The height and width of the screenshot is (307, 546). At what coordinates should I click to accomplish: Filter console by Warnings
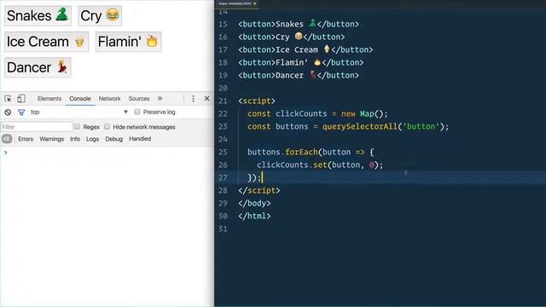pos(51,139)
